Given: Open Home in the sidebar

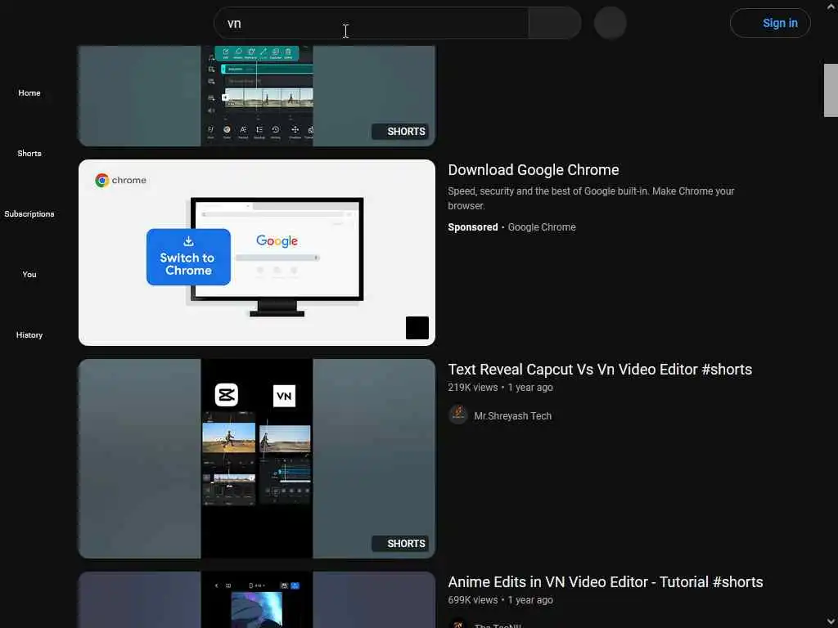Looking at the screenshot, I should [x=29, y=93].
